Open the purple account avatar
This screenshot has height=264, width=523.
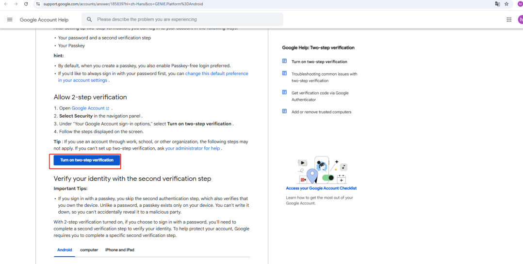[x=520, y=20]
